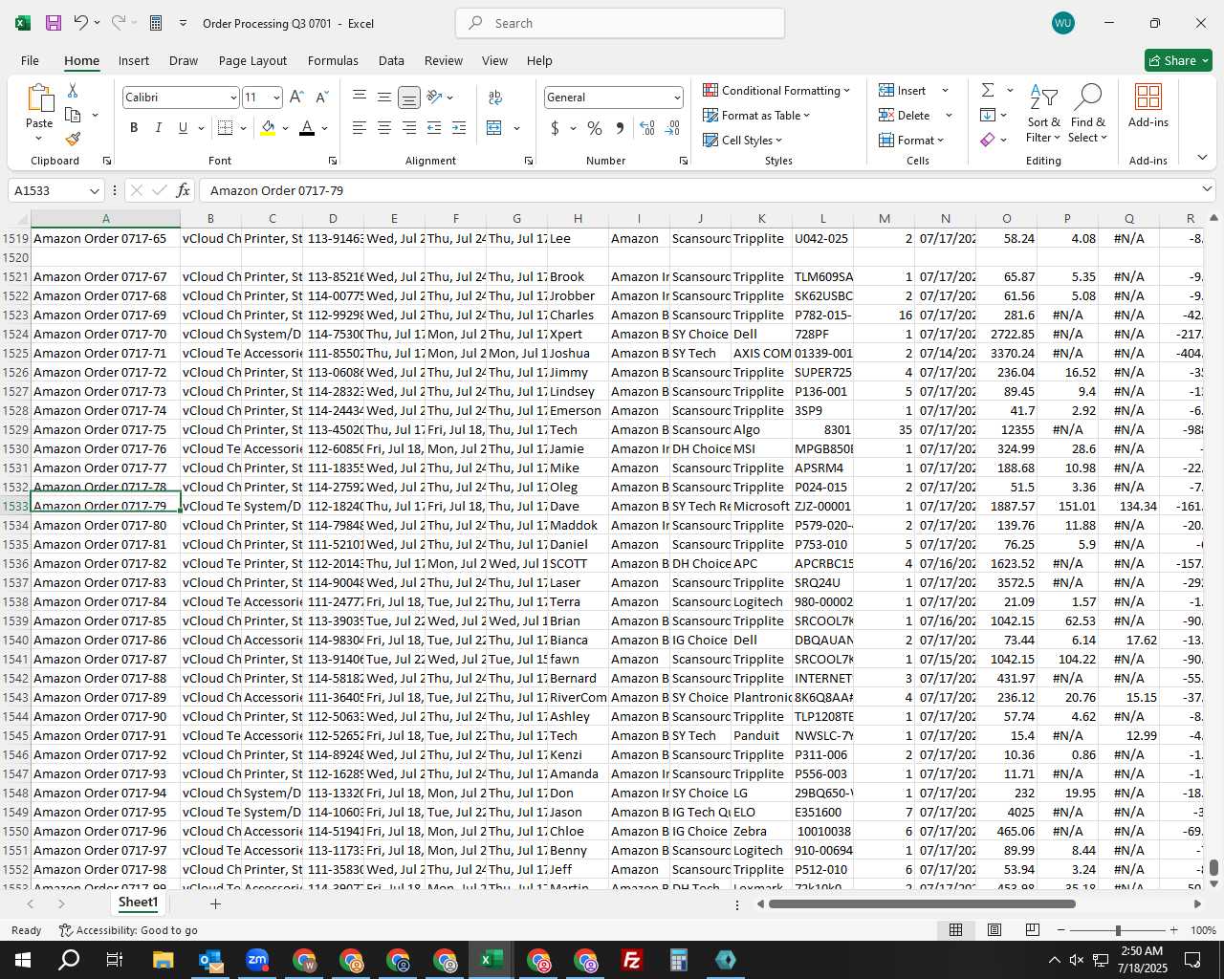
Task: Click the Fill Color bucket icon
Action: click(268, 128)
